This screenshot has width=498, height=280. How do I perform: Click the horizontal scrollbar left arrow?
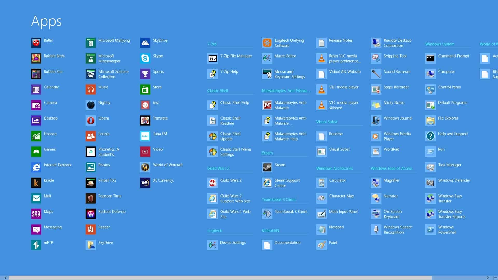click(x=5, y=278)
